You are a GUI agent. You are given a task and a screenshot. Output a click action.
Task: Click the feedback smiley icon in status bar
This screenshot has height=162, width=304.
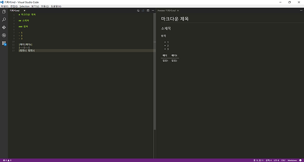coord(300,160)
